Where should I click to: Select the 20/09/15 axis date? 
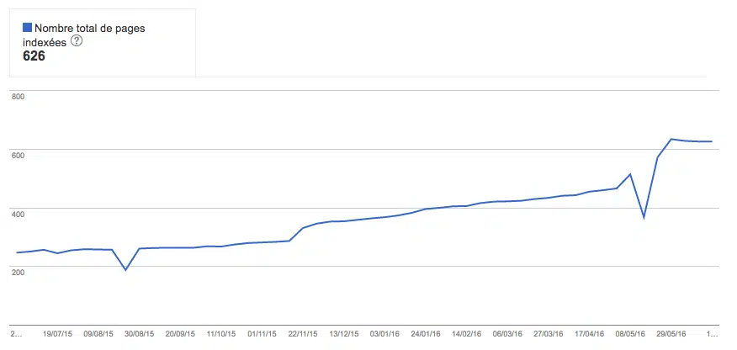tap(181, 334)
